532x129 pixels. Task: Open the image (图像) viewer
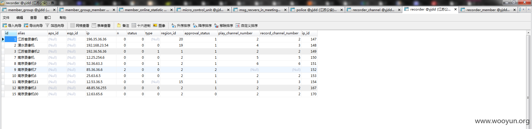(159, 25)
